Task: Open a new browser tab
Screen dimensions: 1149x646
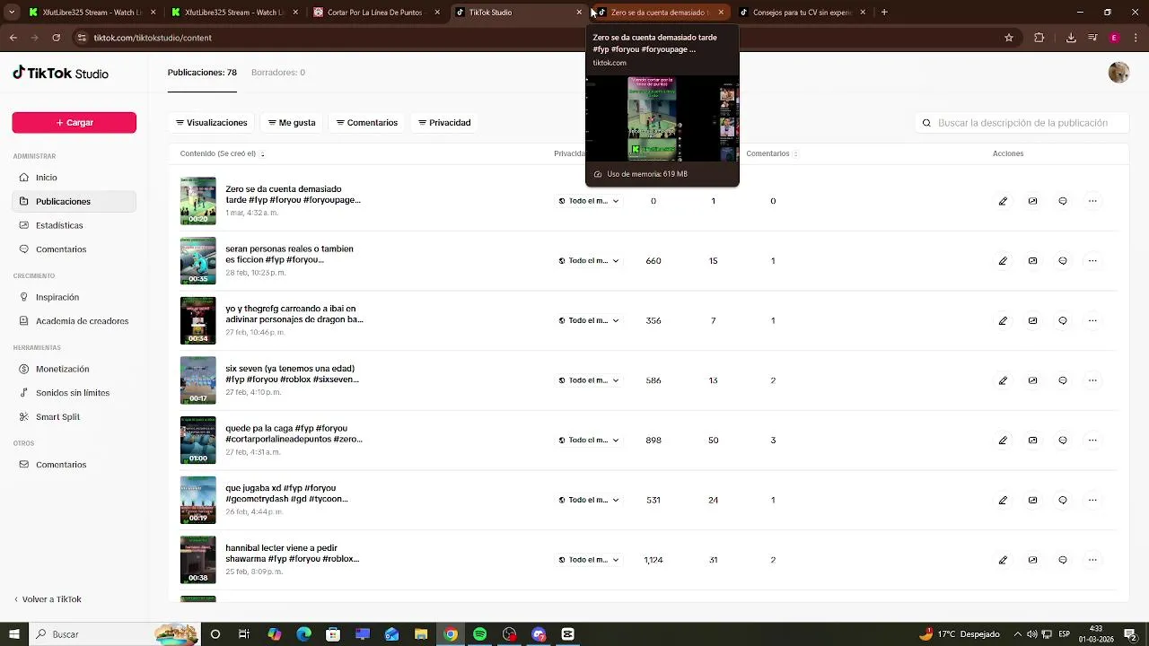Action: (x=884, y=13)
